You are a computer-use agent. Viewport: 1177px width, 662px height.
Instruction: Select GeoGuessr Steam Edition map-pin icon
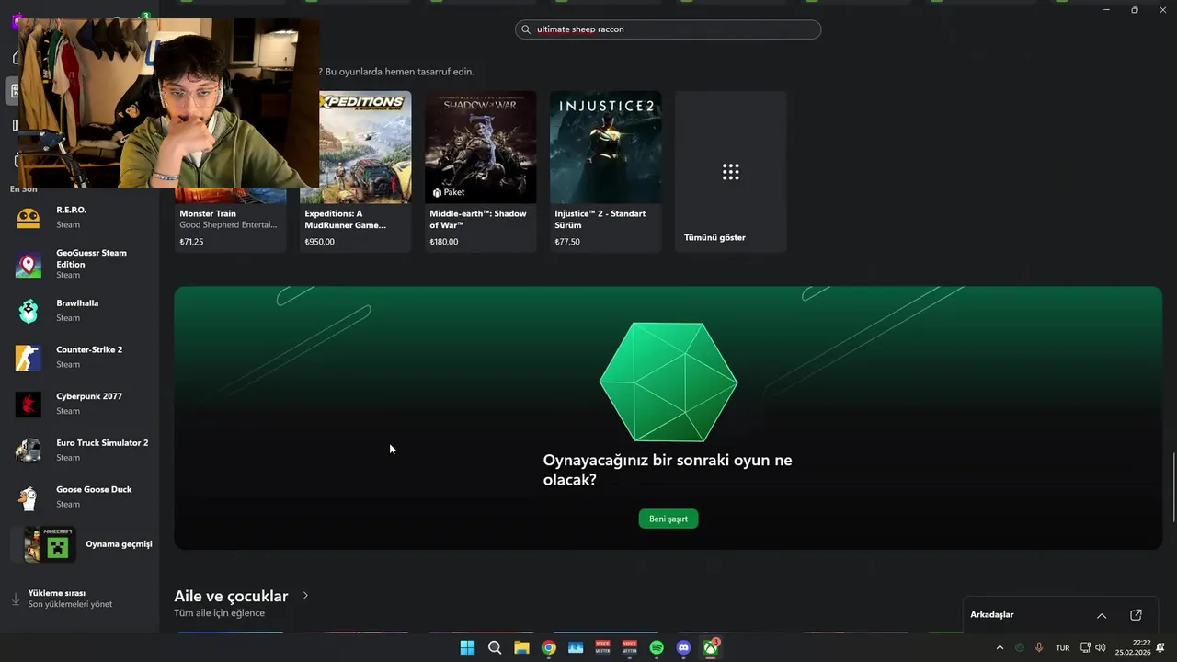tap(29, 265)
